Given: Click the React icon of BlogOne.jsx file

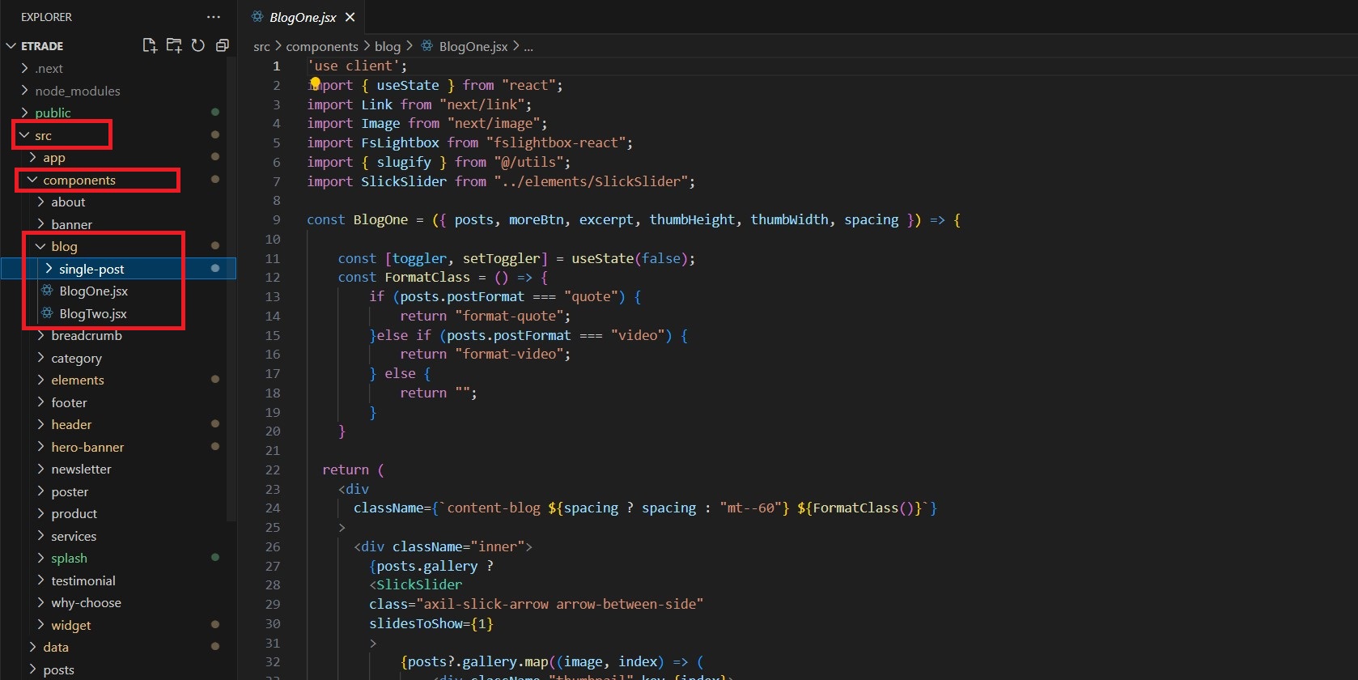Looking at the screenshot, I should coord(48,291).
